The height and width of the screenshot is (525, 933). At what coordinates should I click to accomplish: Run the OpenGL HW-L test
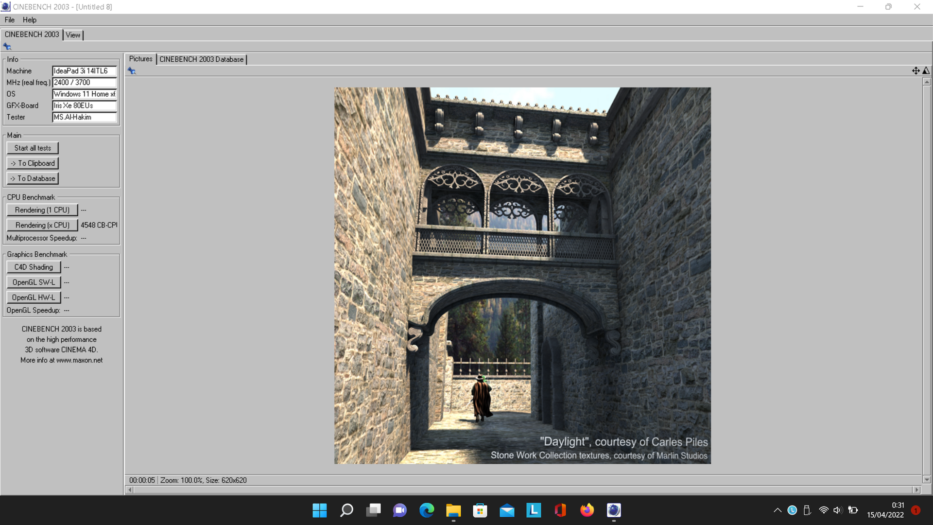(x=34, y=297)
